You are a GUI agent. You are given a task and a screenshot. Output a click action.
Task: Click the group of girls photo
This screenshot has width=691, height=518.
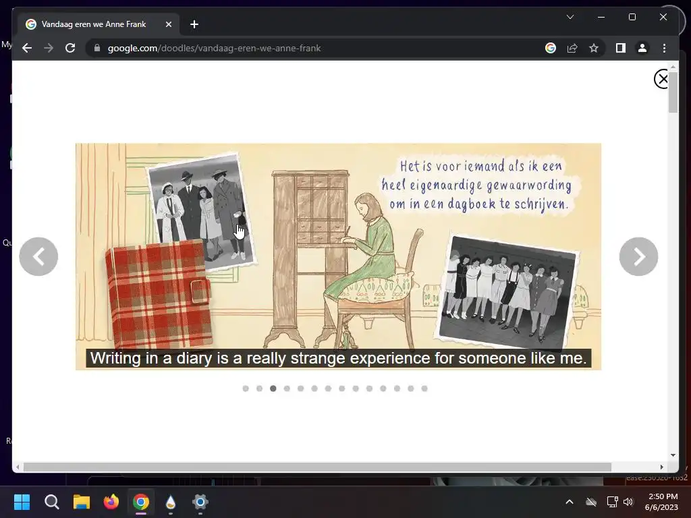click(506, 293)
